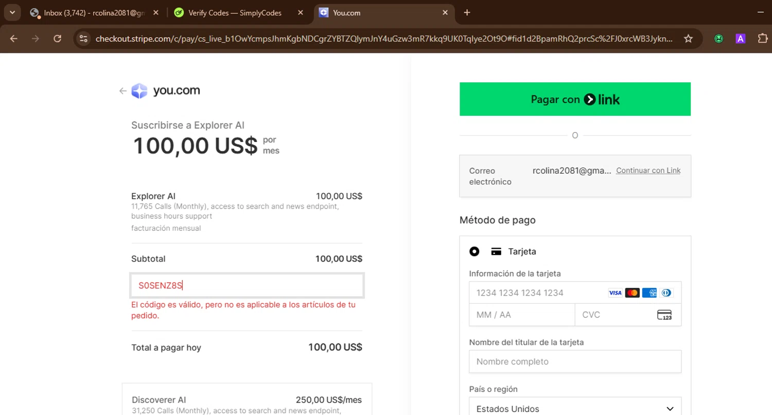Open the País o región dropdown
The width and height of the screenshot is (772, 415).
(575, 409)
